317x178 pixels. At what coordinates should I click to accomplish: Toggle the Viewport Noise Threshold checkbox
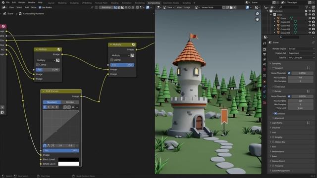click(x=289, y=73)
